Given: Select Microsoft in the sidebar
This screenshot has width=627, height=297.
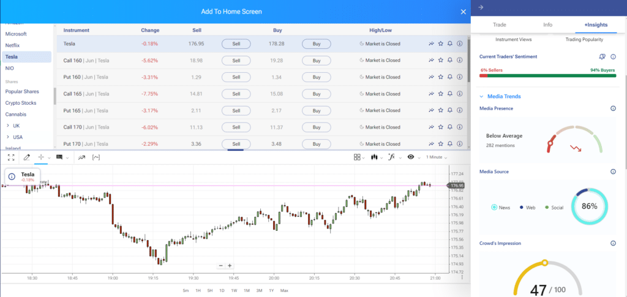Looking at the screenshot, I should 16,34.
